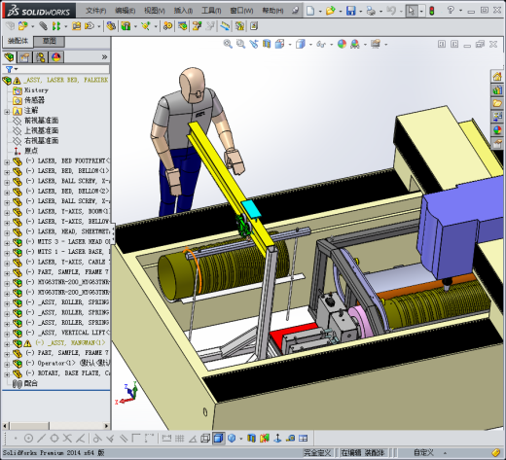The height and width of the screenshot is (460, 506).
Task: Toggle the feature tree filter funnel
Action: (9, 69)
